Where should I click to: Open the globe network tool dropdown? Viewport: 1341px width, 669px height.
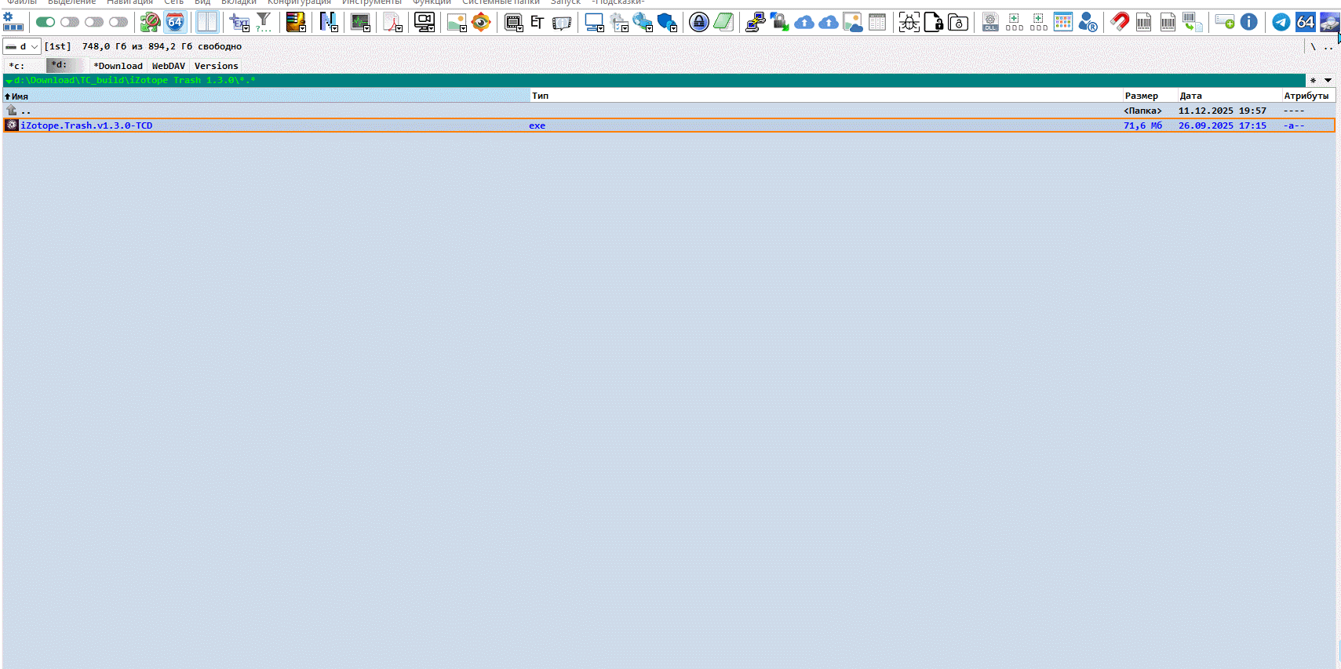click(643, 23)
